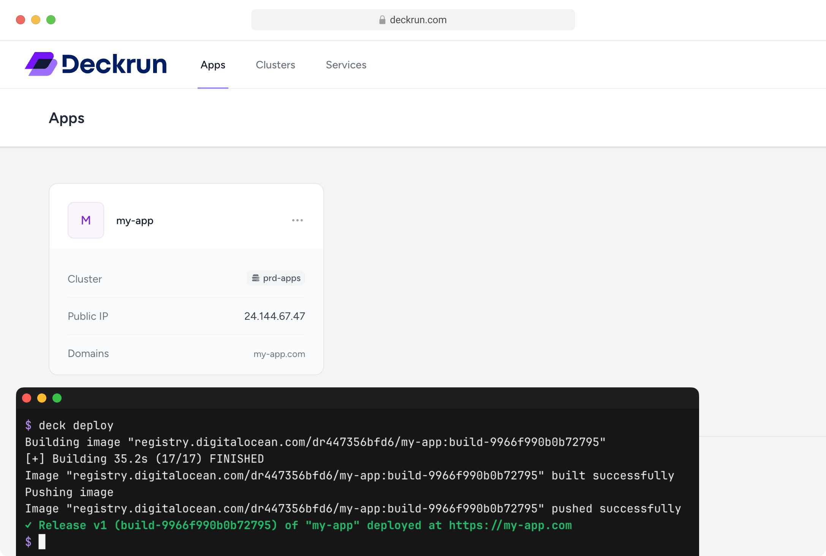Click the Deckrun logo
826x556 pixels.
tap(96, 64)
